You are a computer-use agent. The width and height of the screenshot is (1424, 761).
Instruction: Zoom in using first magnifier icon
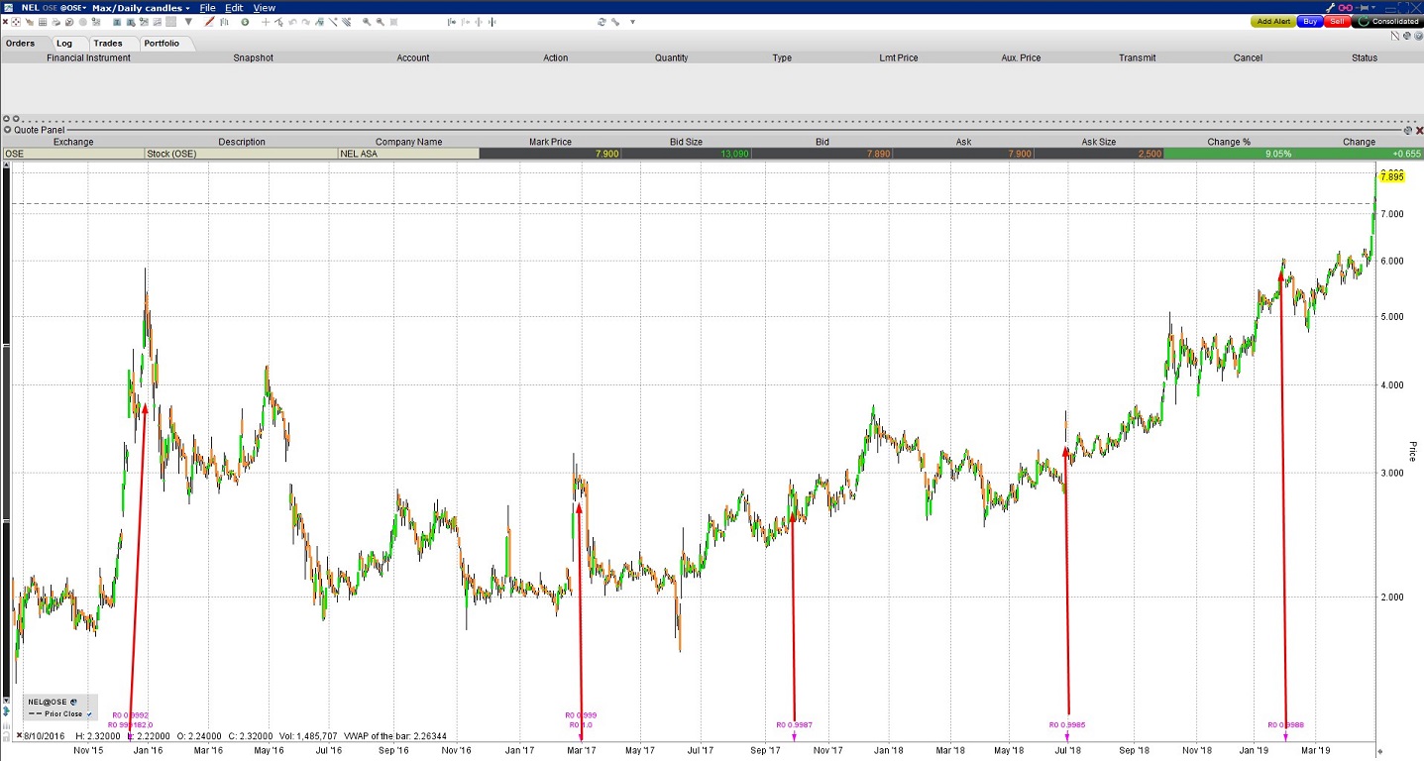tap(366, 21)
